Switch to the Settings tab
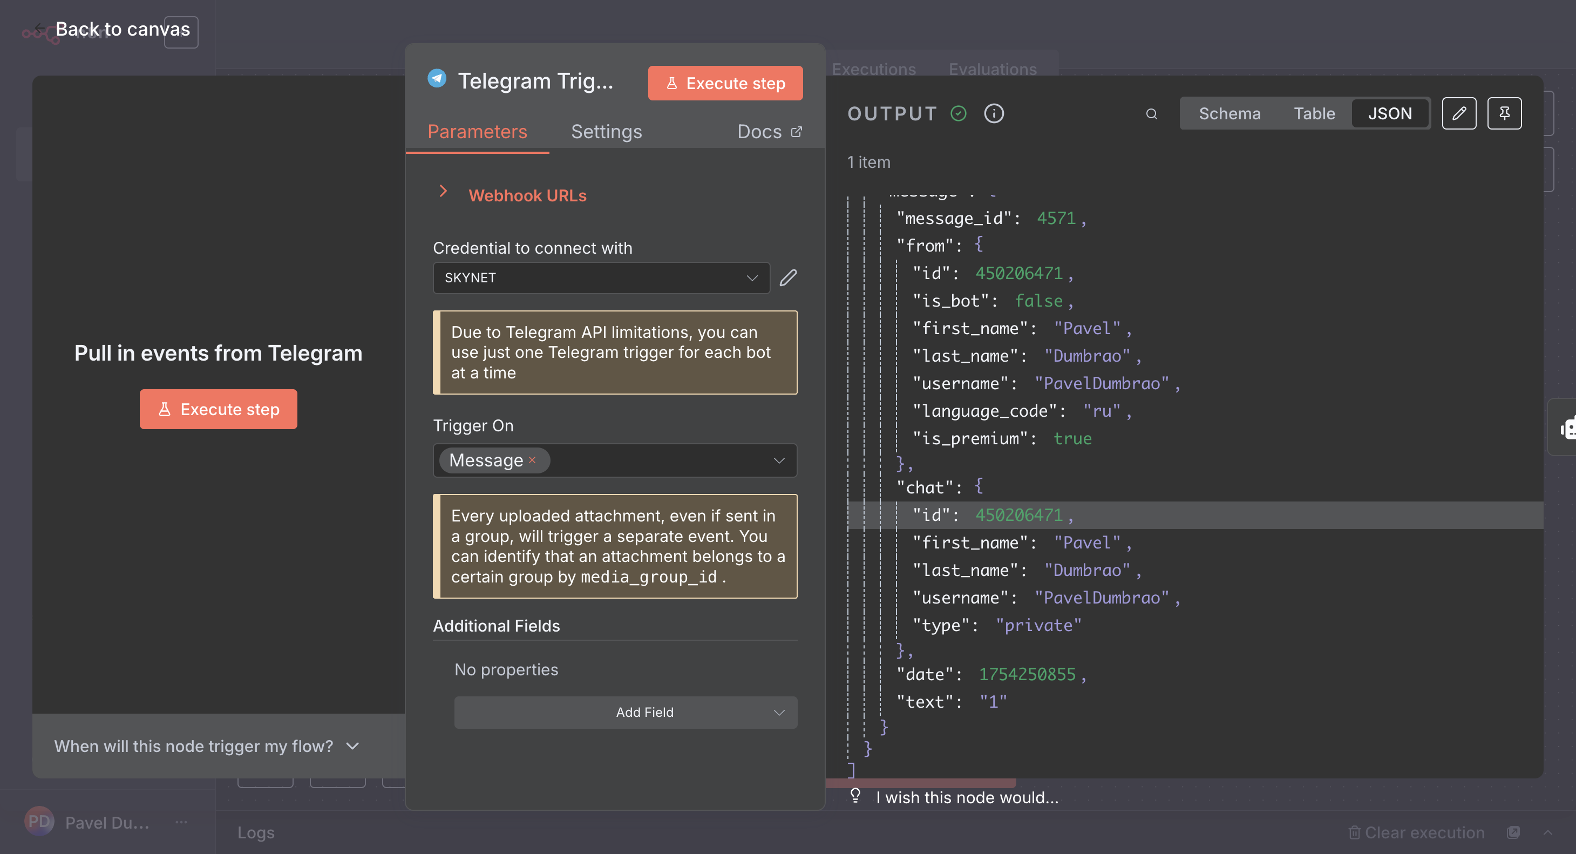This screenshot has height=854, width=1576. pos(606,132)
